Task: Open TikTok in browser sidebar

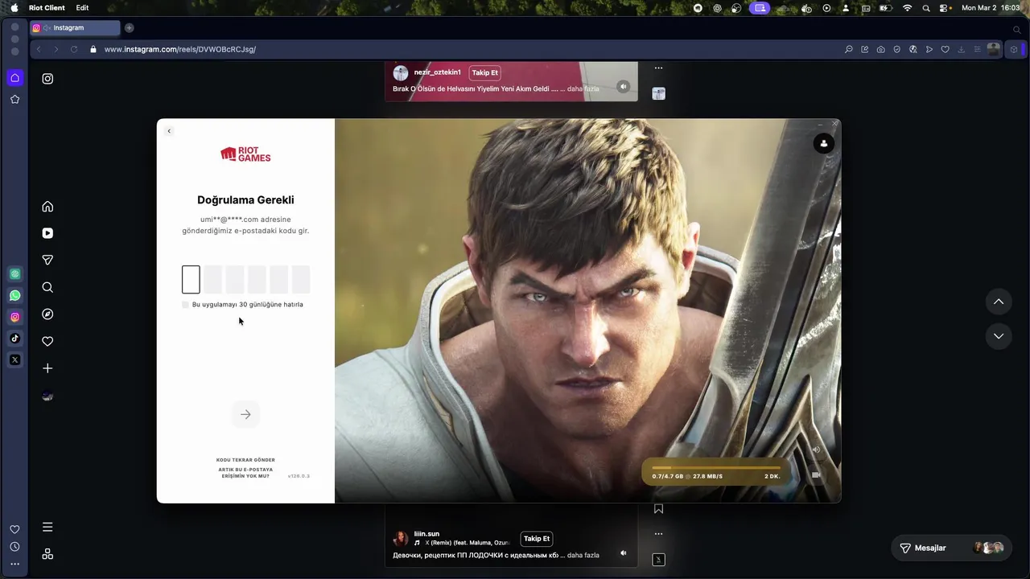Action: 14,339
